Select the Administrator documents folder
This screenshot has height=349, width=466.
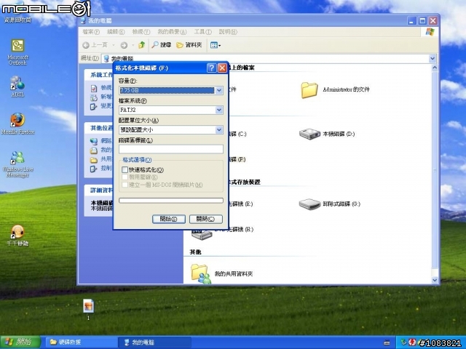pos(335,89)
